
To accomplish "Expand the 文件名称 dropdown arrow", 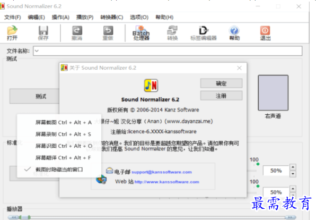I will pyautogui.click(x=37, y=51).
